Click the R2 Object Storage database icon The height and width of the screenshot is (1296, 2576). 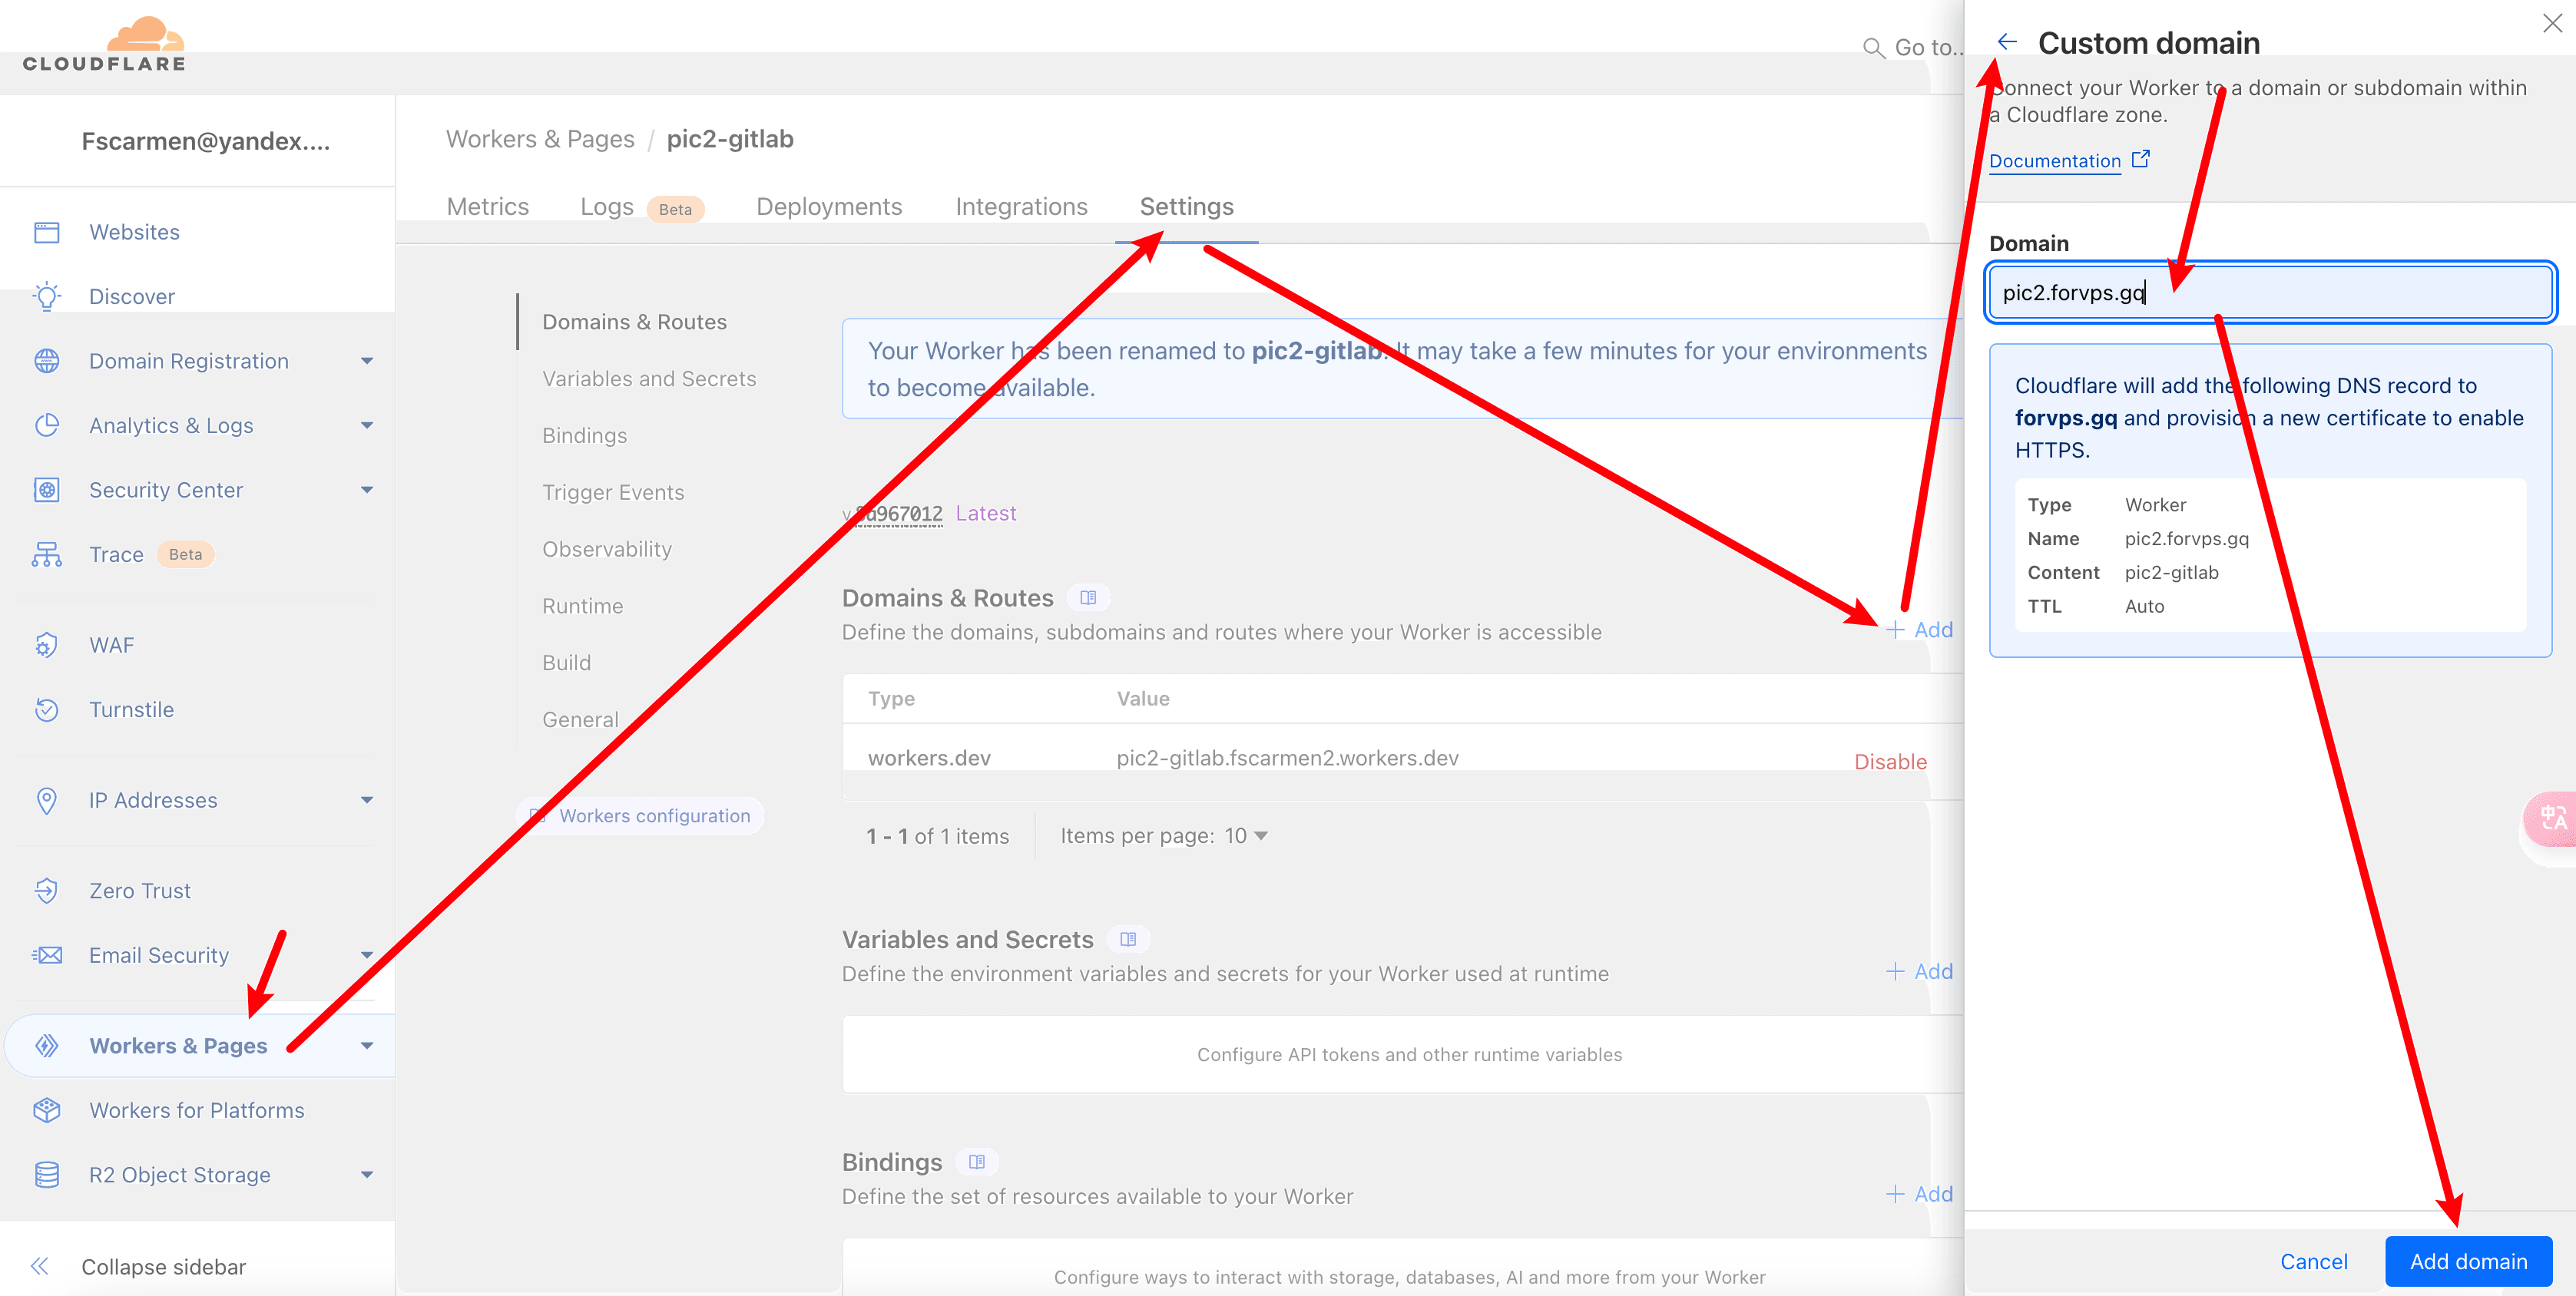(x=47, y=1175)
